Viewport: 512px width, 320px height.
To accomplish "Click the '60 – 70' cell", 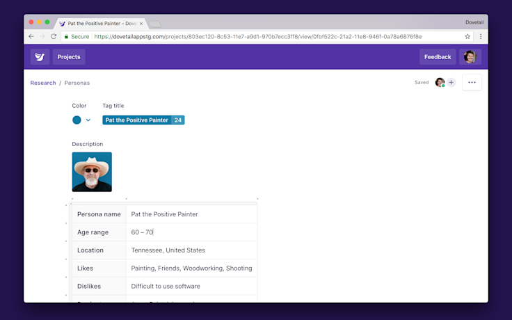I will coord(192,232).
